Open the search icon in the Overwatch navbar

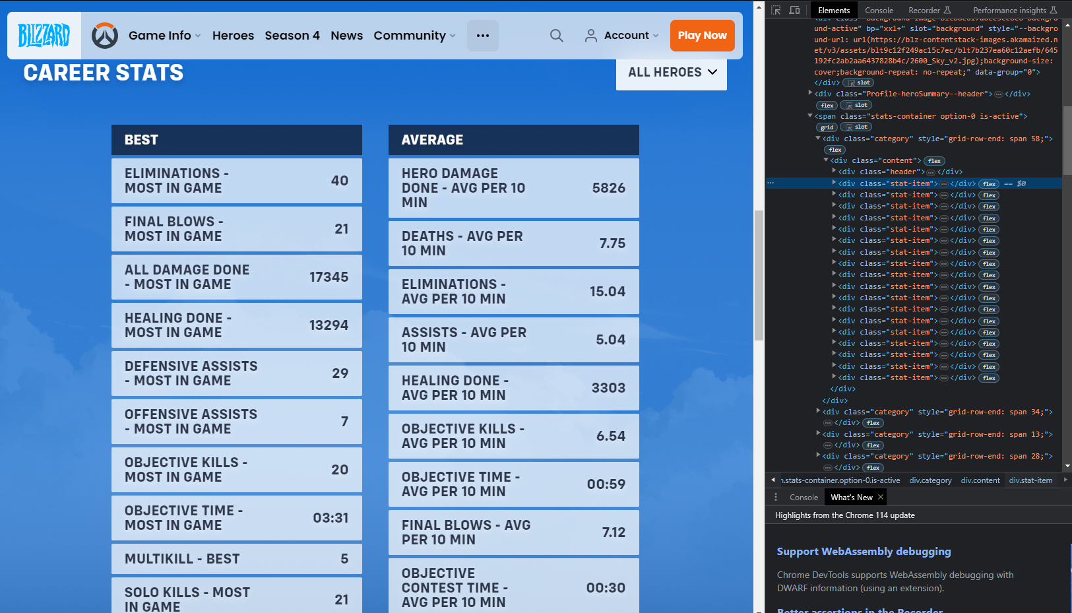(x=556, y=36)
